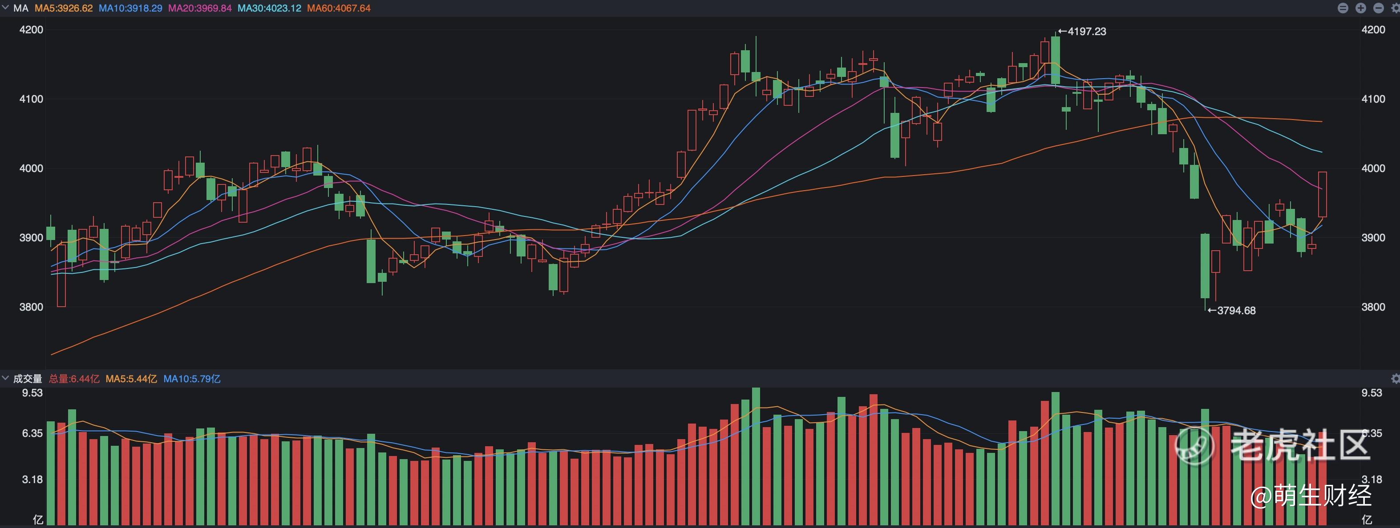Click volume MA10:5.79亿 legend label
The height and width of the screenshot is (528, 1400).
[x=192, y=379]
